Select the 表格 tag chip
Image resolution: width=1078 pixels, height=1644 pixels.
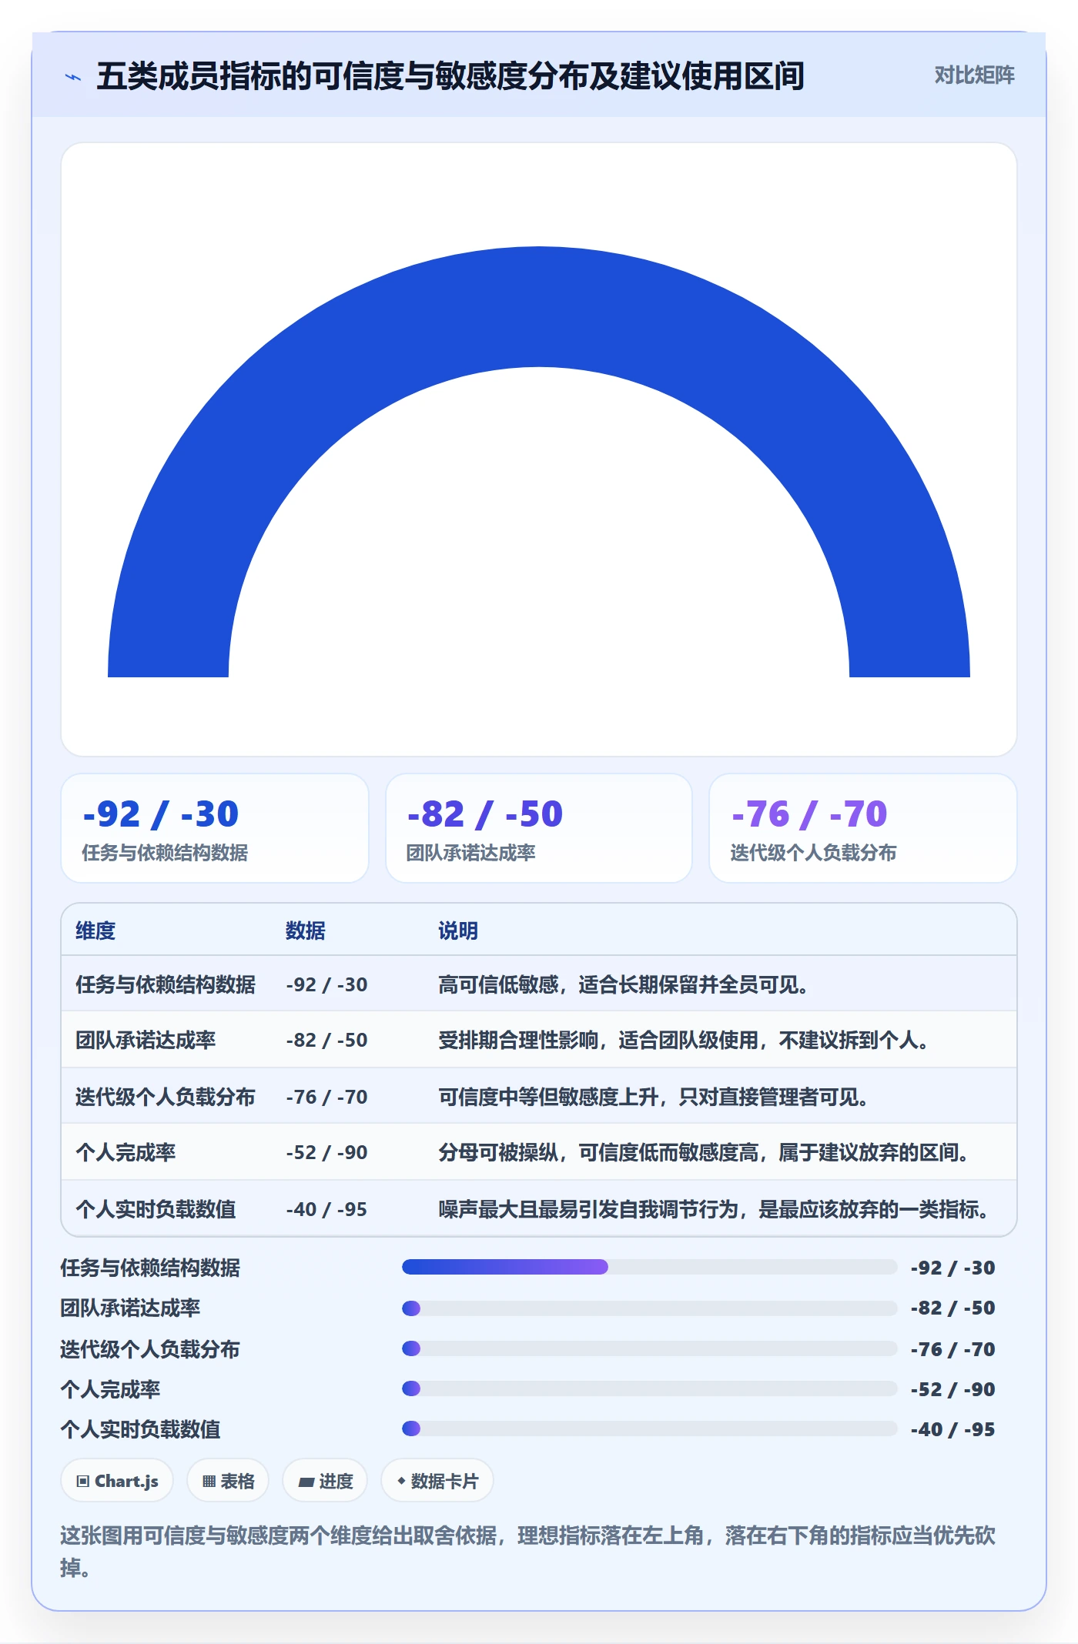pos(228,1480)
